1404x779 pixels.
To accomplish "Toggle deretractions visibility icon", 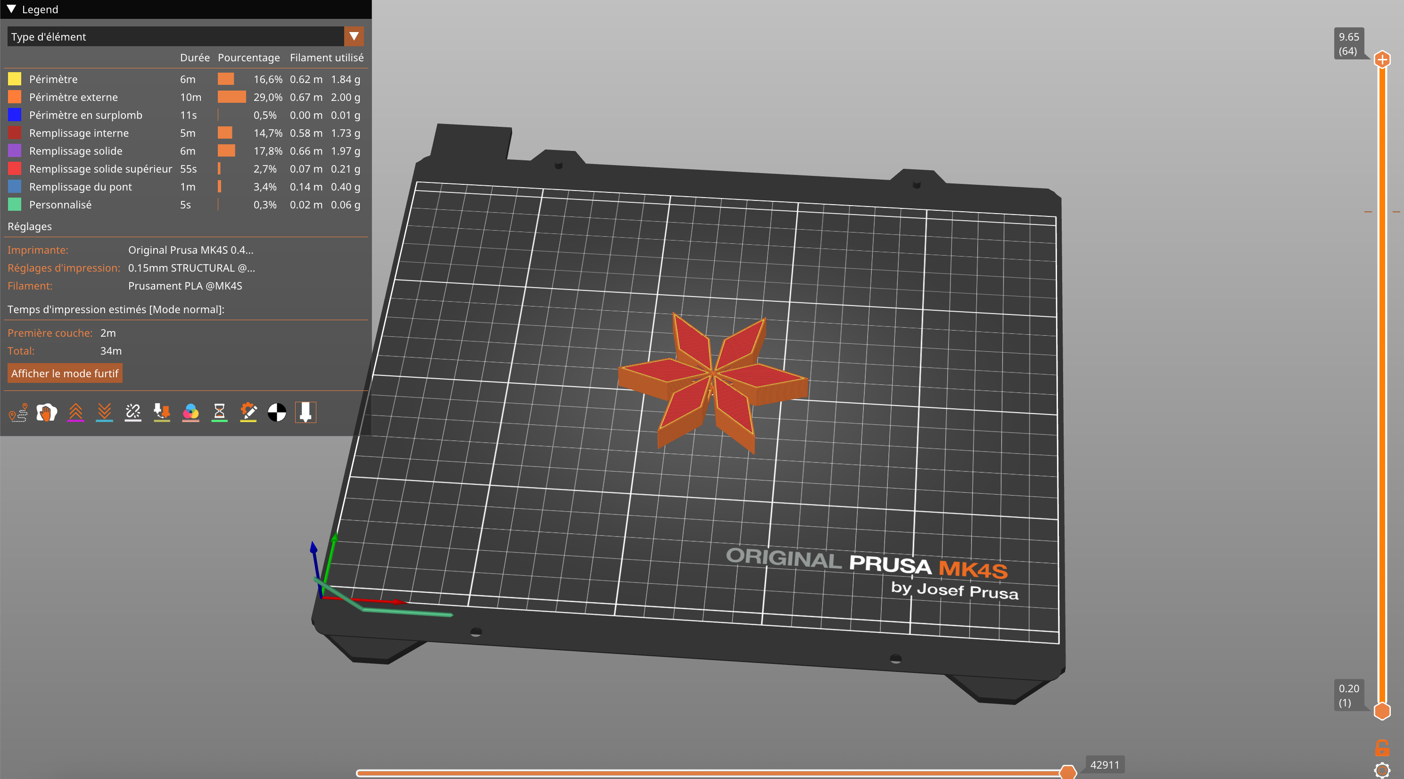I will (104, 413).
